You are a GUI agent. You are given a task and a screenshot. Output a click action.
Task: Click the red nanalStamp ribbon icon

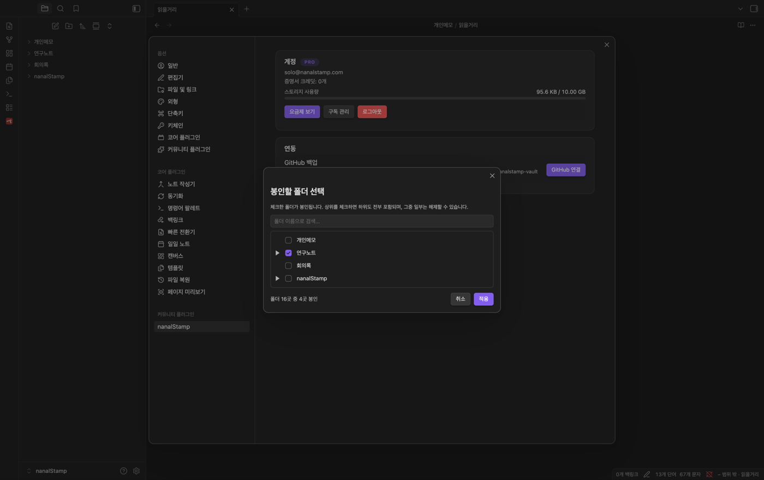click(9, 121)
